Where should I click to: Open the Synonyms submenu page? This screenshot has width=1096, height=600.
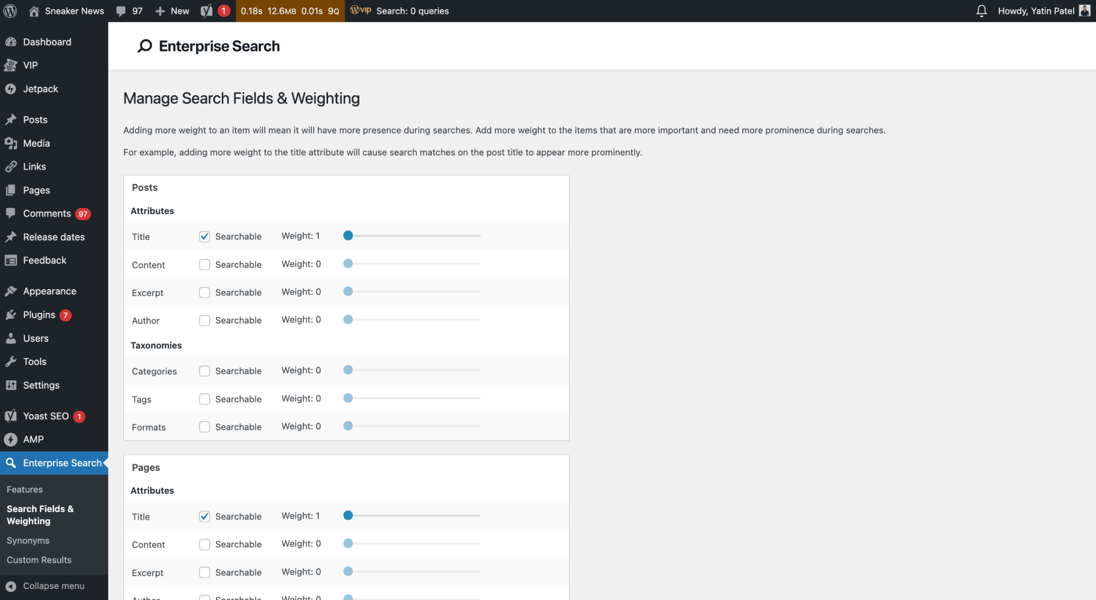[28, 541]
